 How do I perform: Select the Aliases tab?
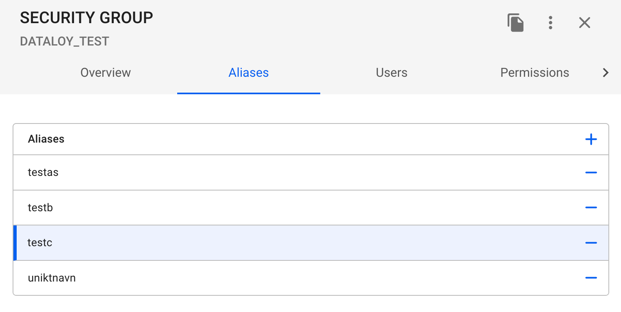(x=249, y=73)
